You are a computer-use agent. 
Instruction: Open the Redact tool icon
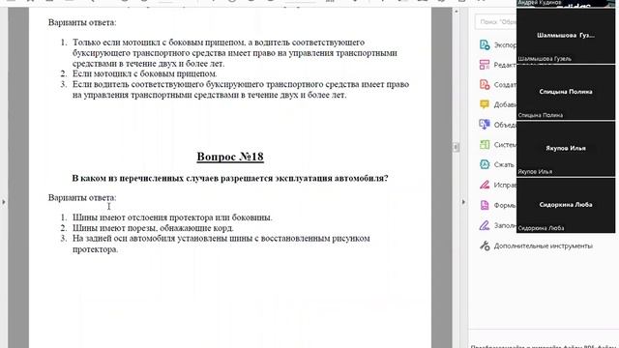[485, 185]
